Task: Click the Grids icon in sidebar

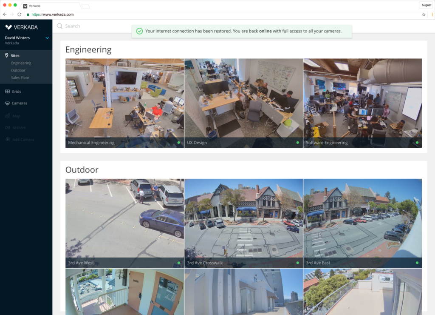Action: [8, 92]
